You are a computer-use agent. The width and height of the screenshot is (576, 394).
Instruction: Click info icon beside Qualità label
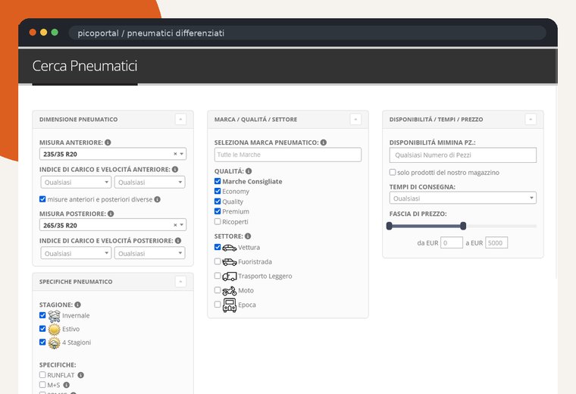pos(249,171)
